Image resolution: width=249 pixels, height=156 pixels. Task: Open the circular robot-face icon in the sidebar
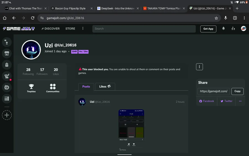pos(7,87)
